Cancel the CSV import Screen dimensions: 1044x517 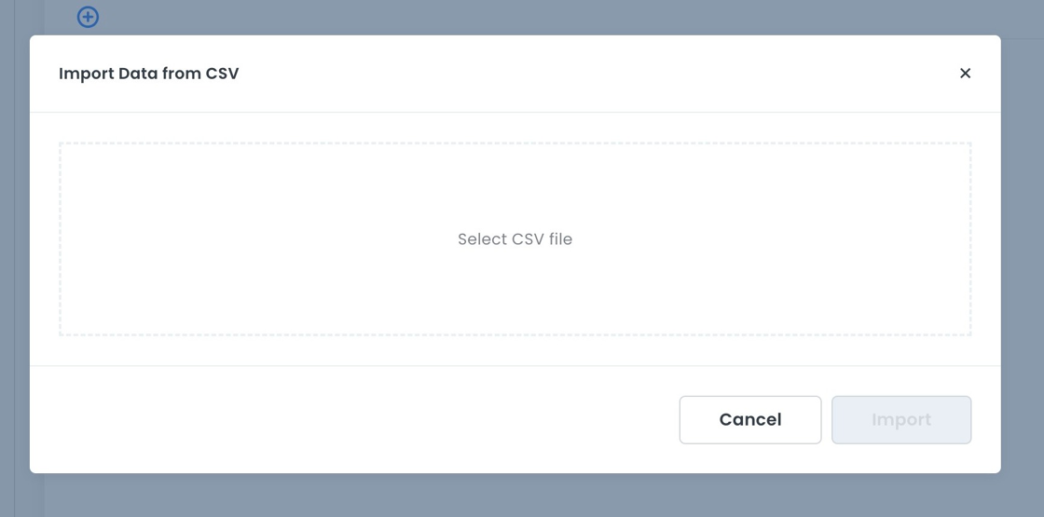[x=749, y=420]
